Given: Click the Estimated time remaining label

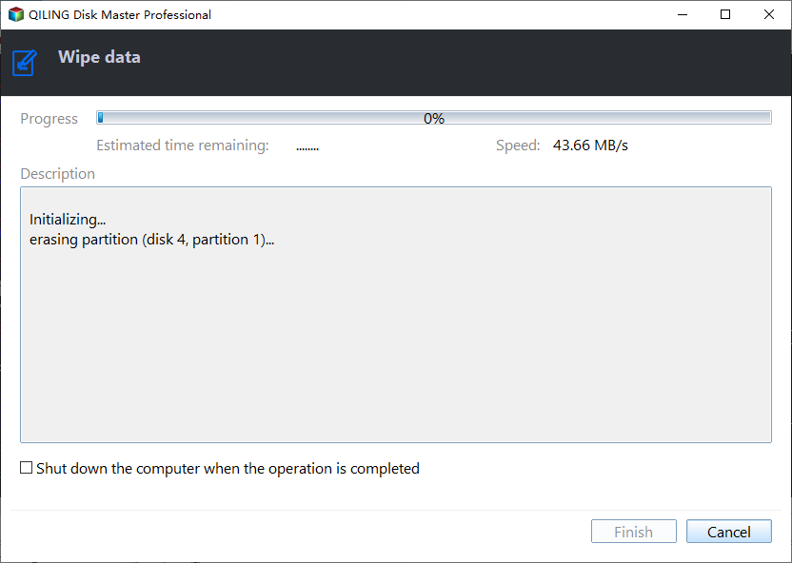Looking at the screenshot, I should pos(183,146).
